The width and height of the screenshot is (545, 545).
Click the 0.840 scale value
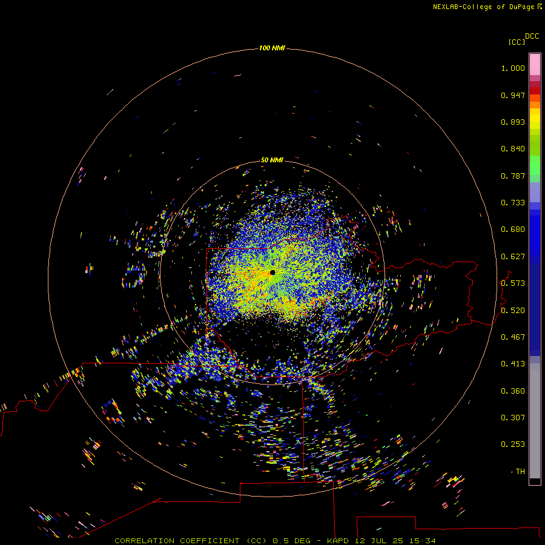(513, 149)
